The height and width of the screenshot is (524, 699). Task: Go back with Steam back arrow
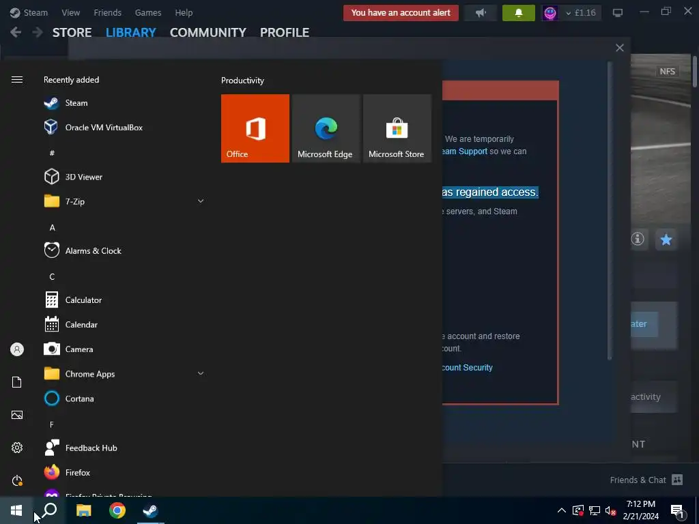click(16, 33)
